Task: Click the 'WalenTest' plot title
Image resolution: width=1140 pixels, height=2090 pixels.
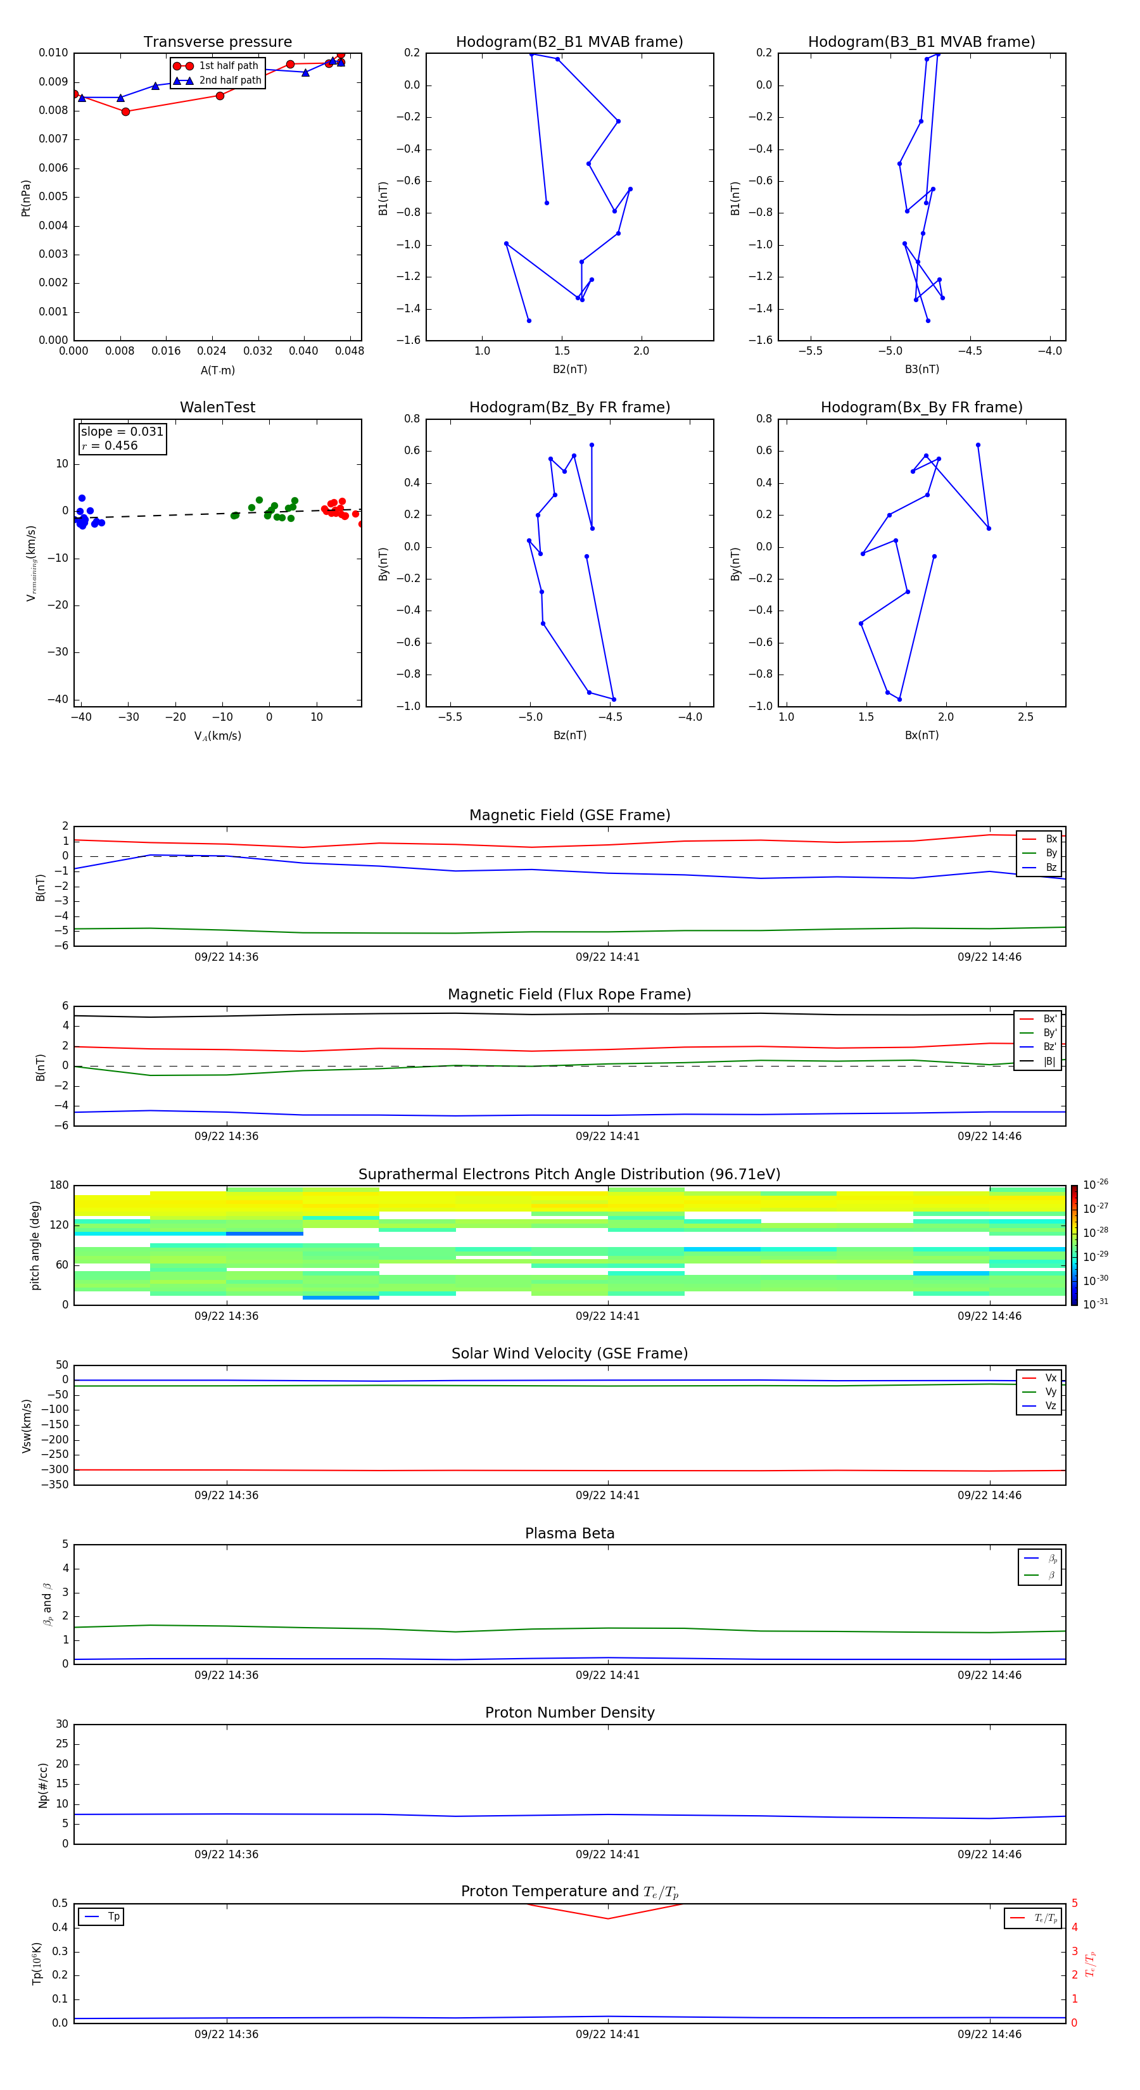Action: point(217,407)
